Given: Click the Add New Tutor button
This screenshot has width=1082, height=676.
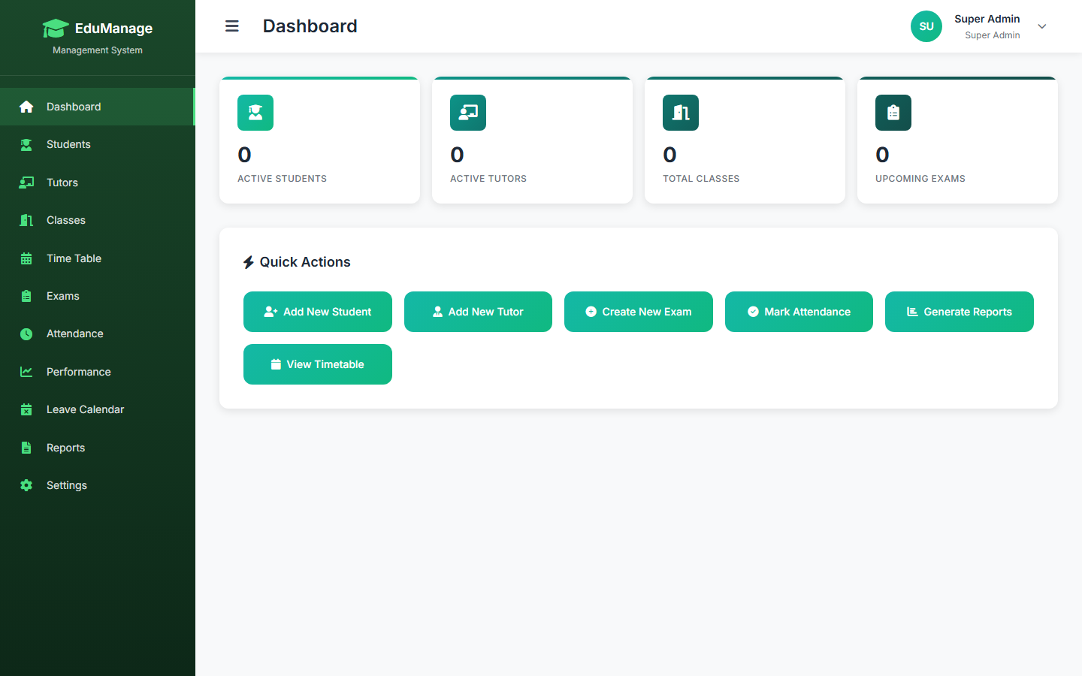Looking at the screenshot, I should point(478,312).
